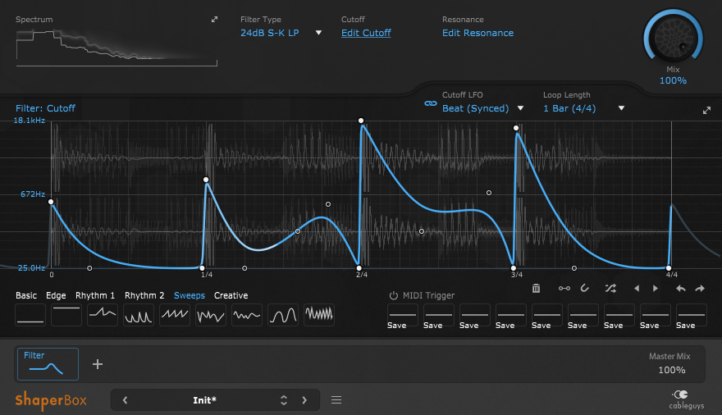
Task: Click the add shaper plus icon
Action: click(x=98, y=364)
